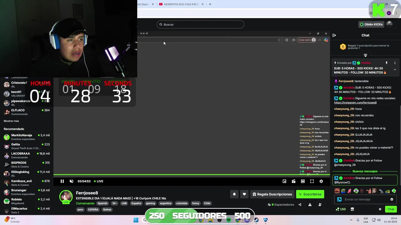Screen dimensions: 401x225
Task: Expand the leaderboard handle below the gift banner
Action: tap(365, 55)
